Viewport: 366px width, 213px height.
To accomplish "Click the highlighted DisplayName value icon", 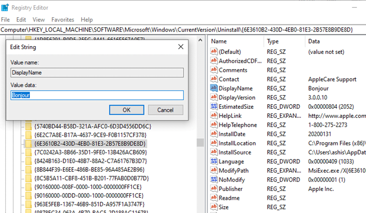I will [214, 88].
